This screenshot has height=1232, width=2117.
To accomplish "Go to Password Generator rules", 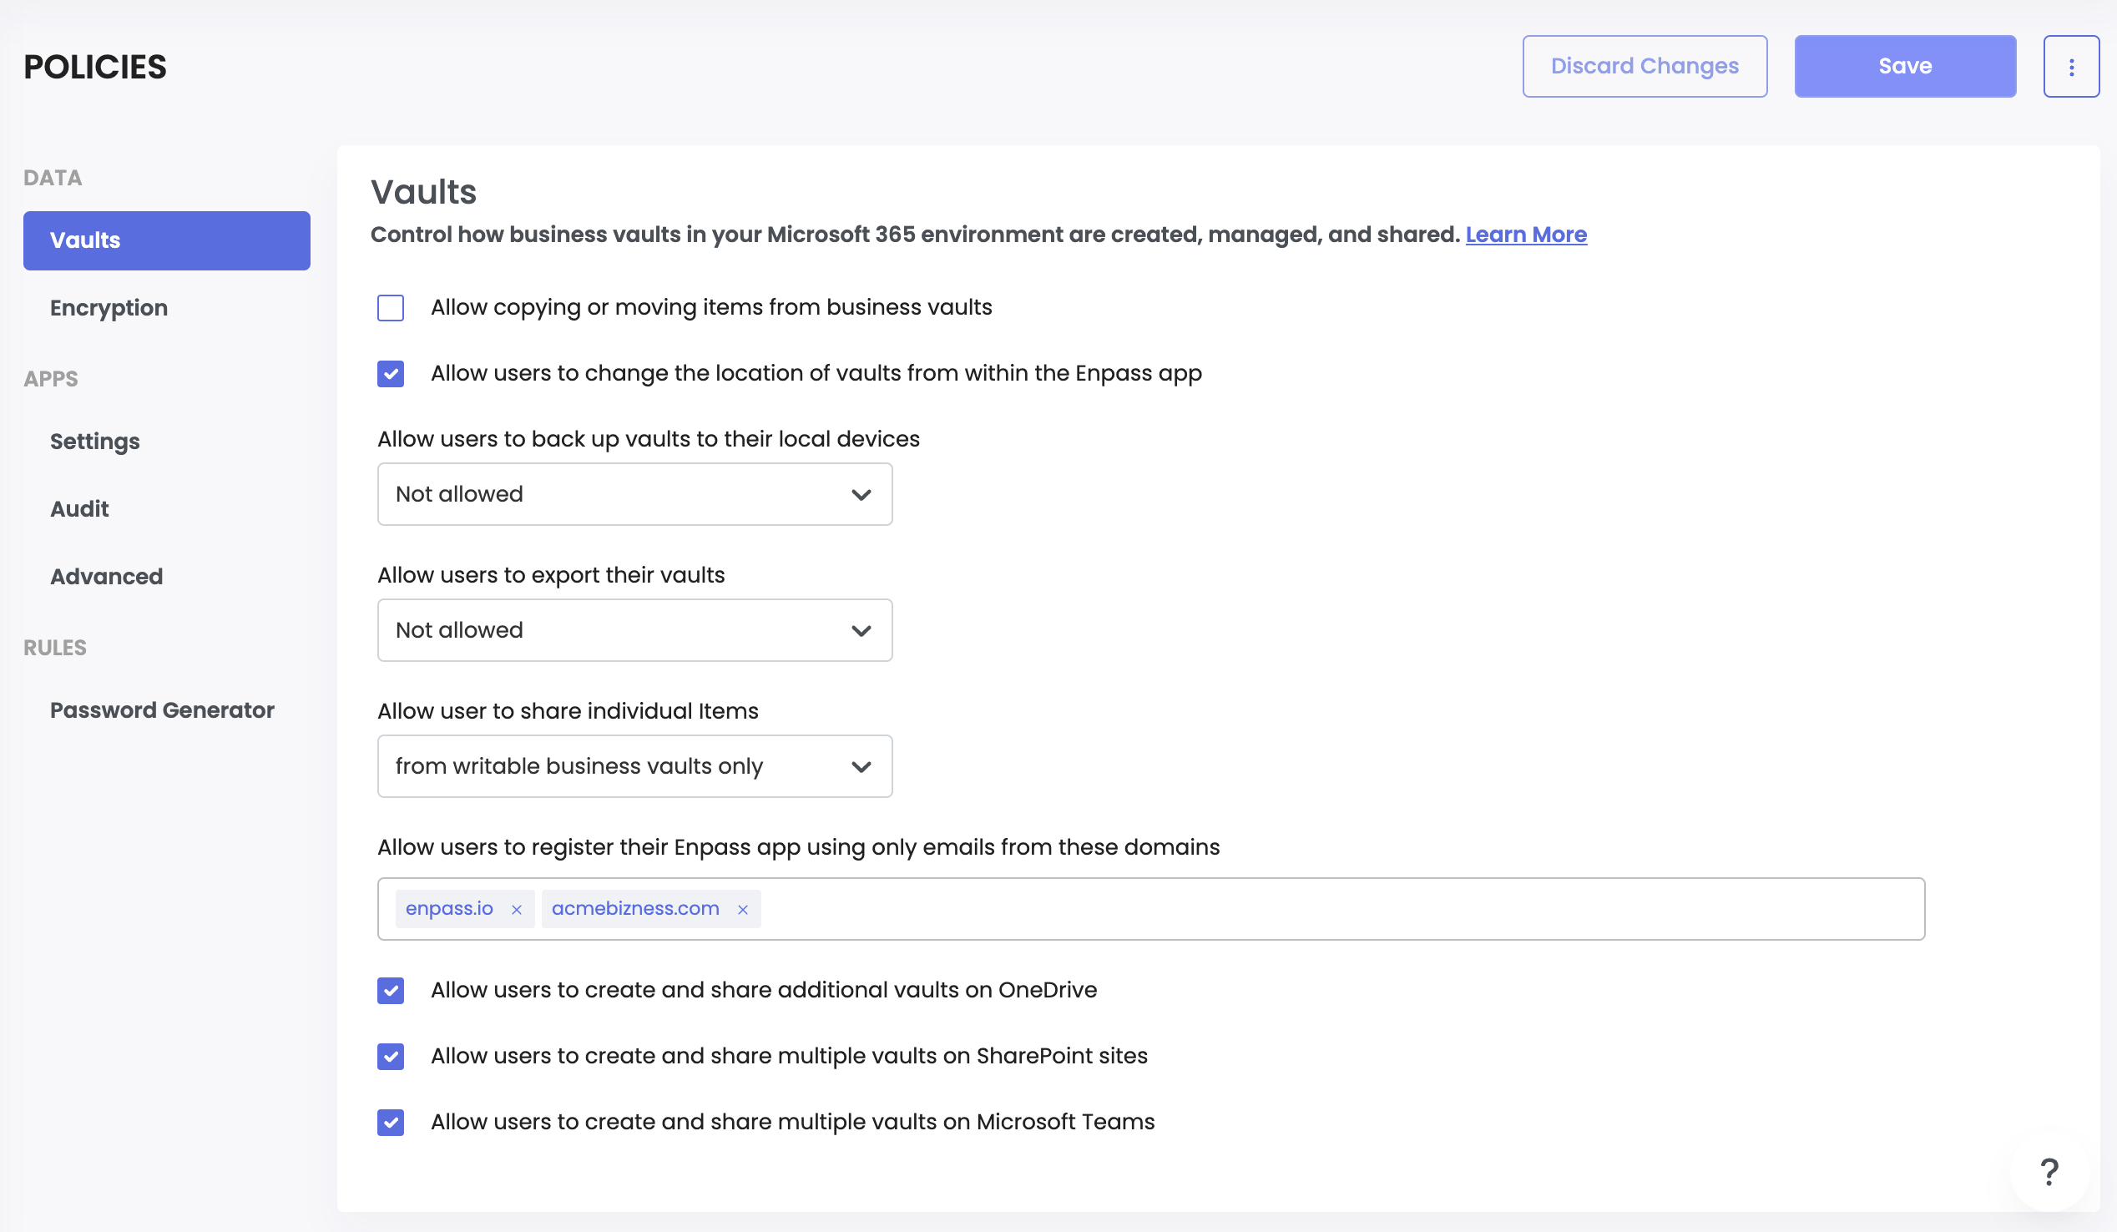I will (x=162, y=709).
